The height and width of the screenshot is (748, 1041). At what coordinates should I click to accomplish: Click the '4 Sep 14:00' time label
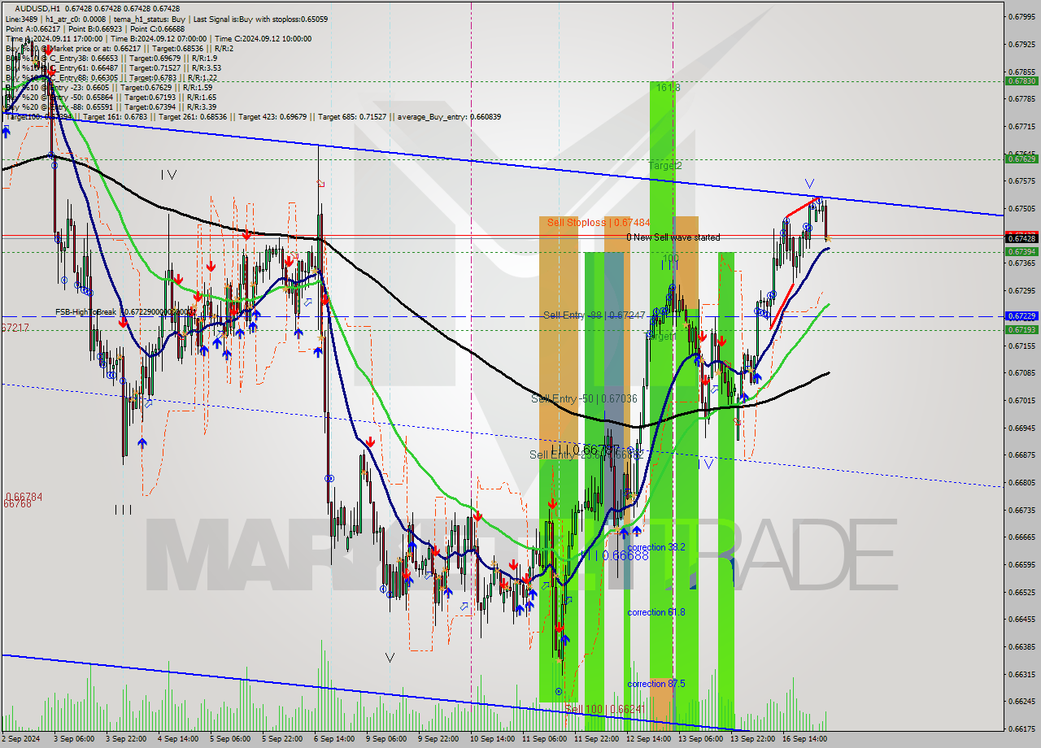click(177, 739)
